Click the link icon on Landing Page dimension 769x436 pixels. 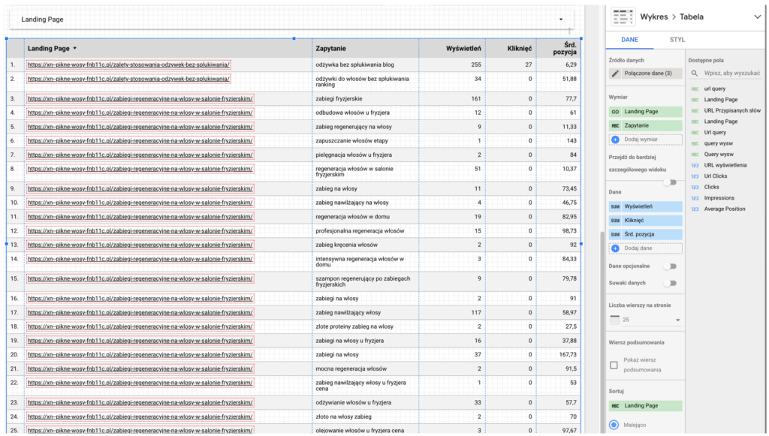pos(616,111)
